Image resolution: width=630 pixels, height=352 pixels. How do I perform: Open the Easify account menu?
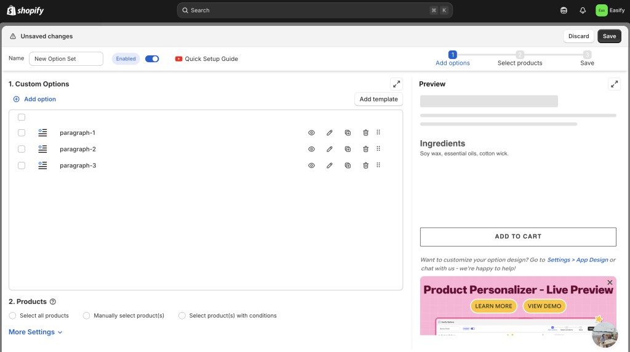point(610,10)
